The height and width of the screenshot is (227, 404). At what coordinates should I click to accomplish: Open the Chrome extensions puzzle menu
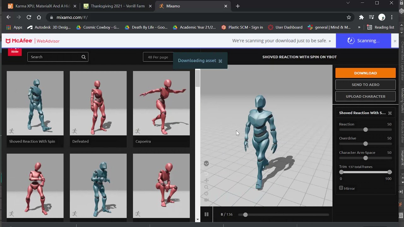(361, 17)
